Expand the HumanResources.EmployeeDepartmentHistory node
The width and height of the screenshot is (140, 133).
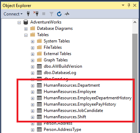[x=32, y=98]
